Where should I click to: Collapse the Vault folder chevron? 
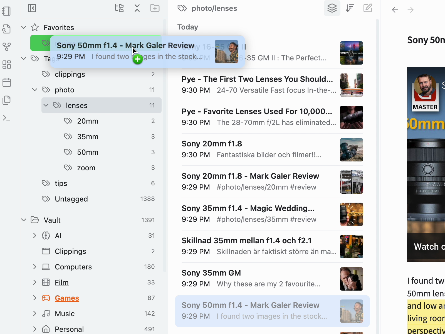[x=24, y=220]
